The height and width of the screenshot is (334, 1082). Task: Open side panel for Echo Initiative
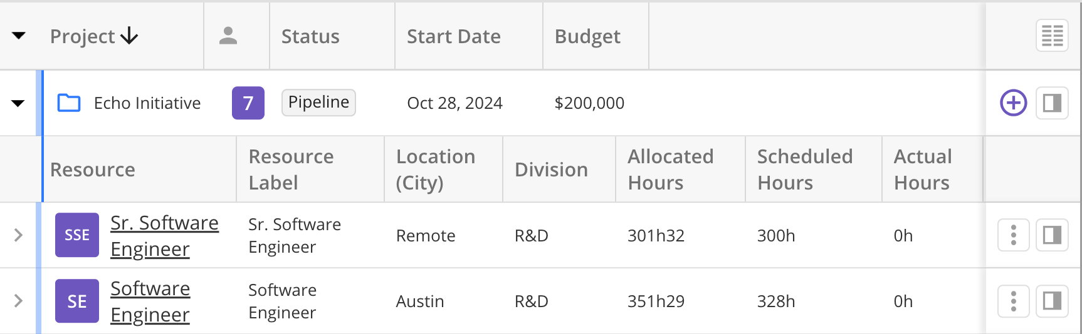click(x=1052, y=103)
